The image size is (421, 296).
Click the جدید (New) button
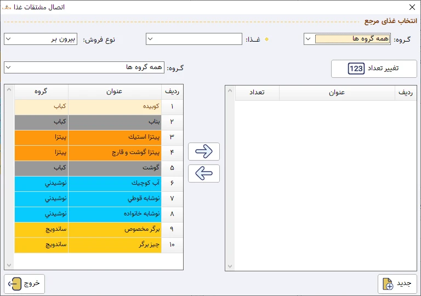(397, 283)
